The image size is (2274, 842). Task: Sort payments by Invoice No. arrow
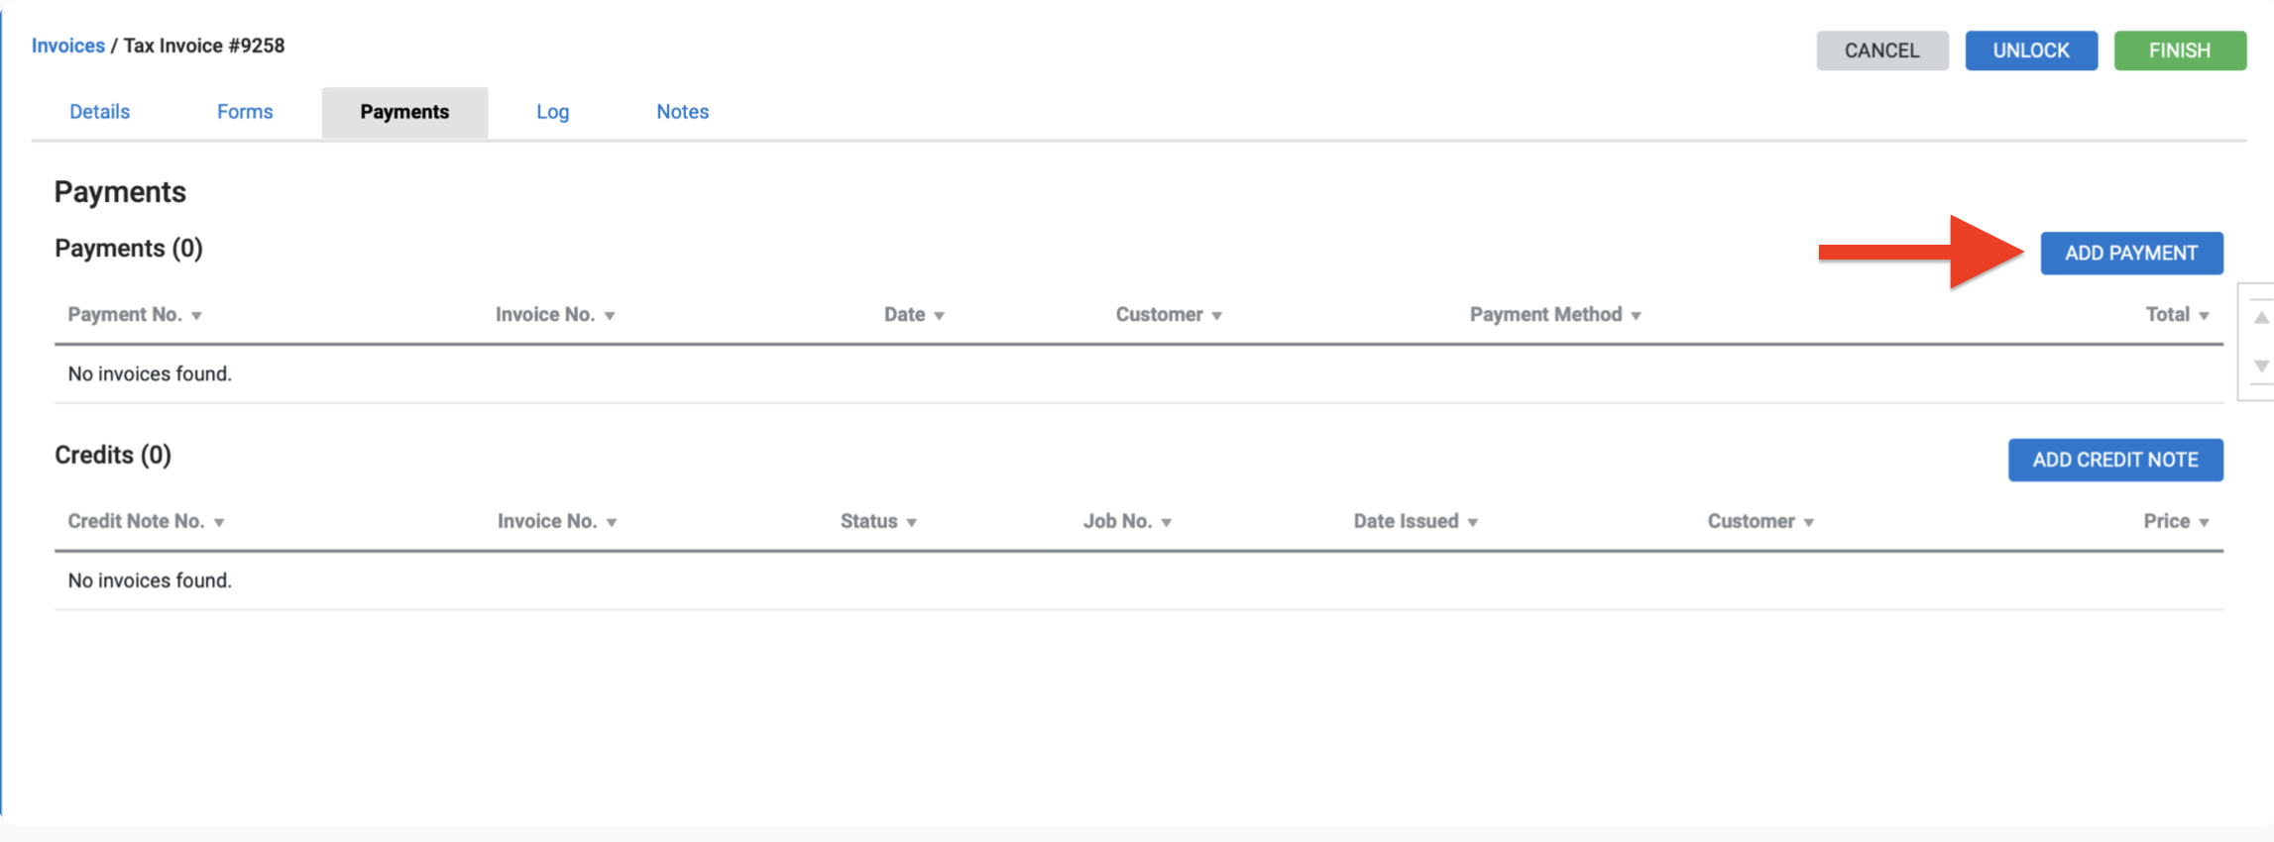click(x=610, y=316)
